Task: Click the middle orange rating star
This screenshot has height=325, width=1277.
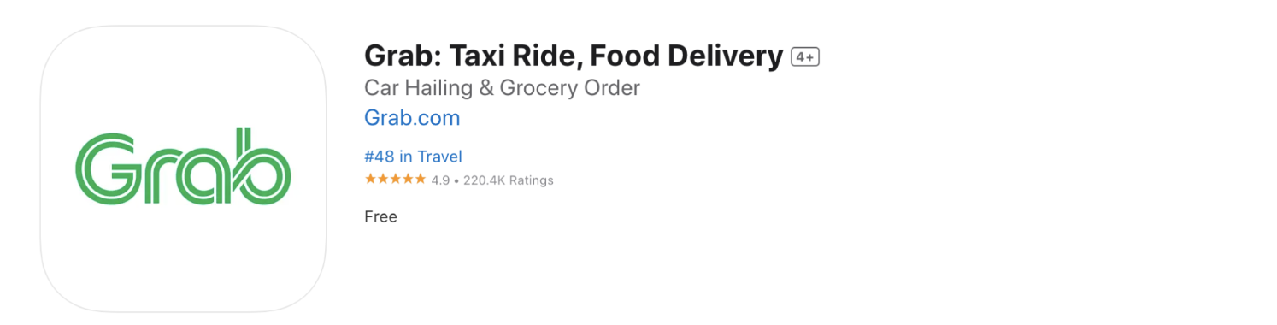Action: point(395,180)
